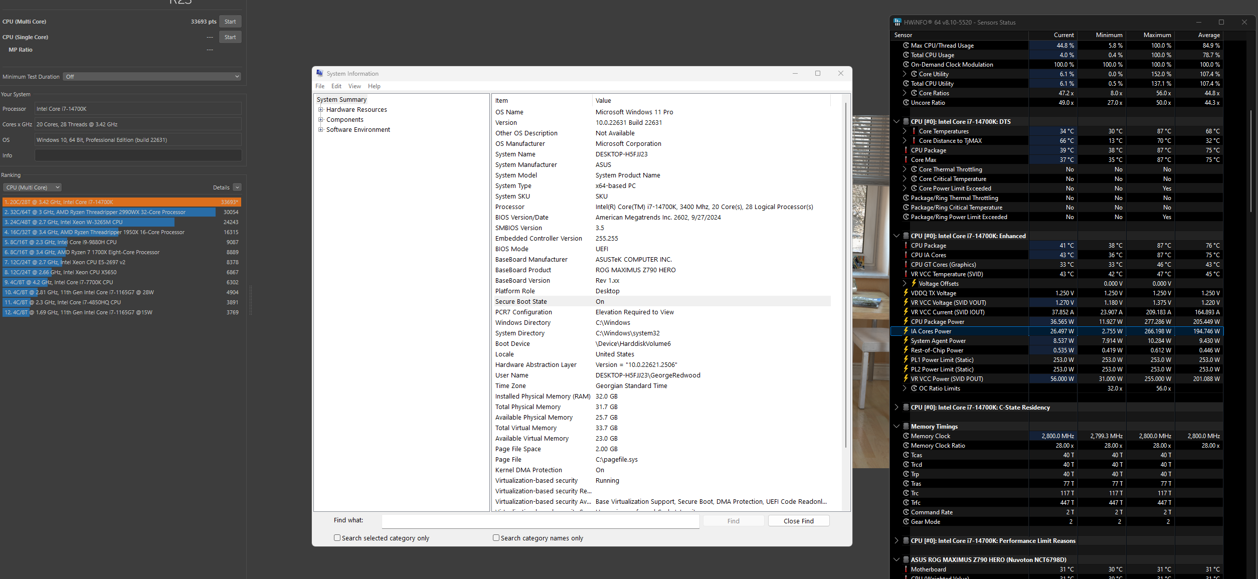
Task: Click the clock icon beside Package/Ring Thermal Throttling
Action: click(906, 198)
